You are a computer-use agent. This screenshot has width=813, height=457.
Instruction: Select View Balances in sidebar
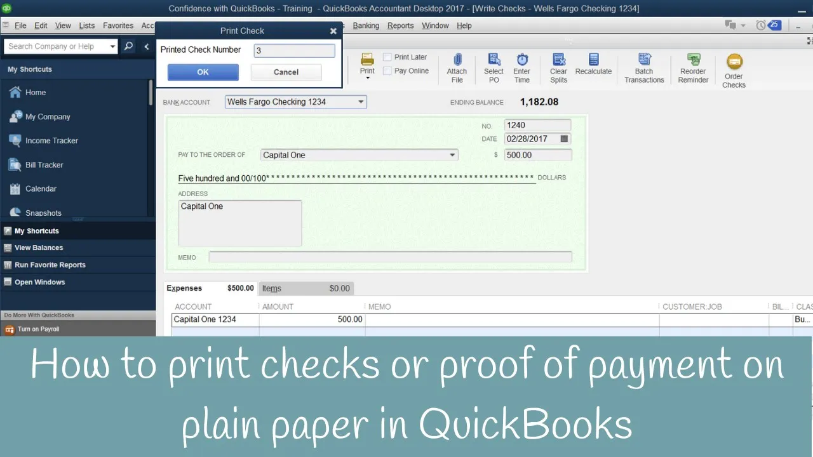[x=77, y=248]
